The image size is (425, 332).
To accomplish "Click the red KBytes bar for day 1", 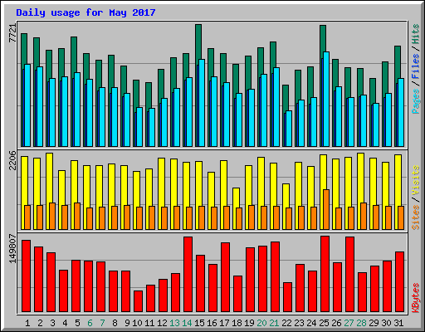I will (26, 276).
